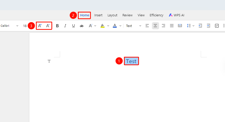This screenshot has height=122, width=225.
Task: Click the line spacing icon
Action: [189, 26]
